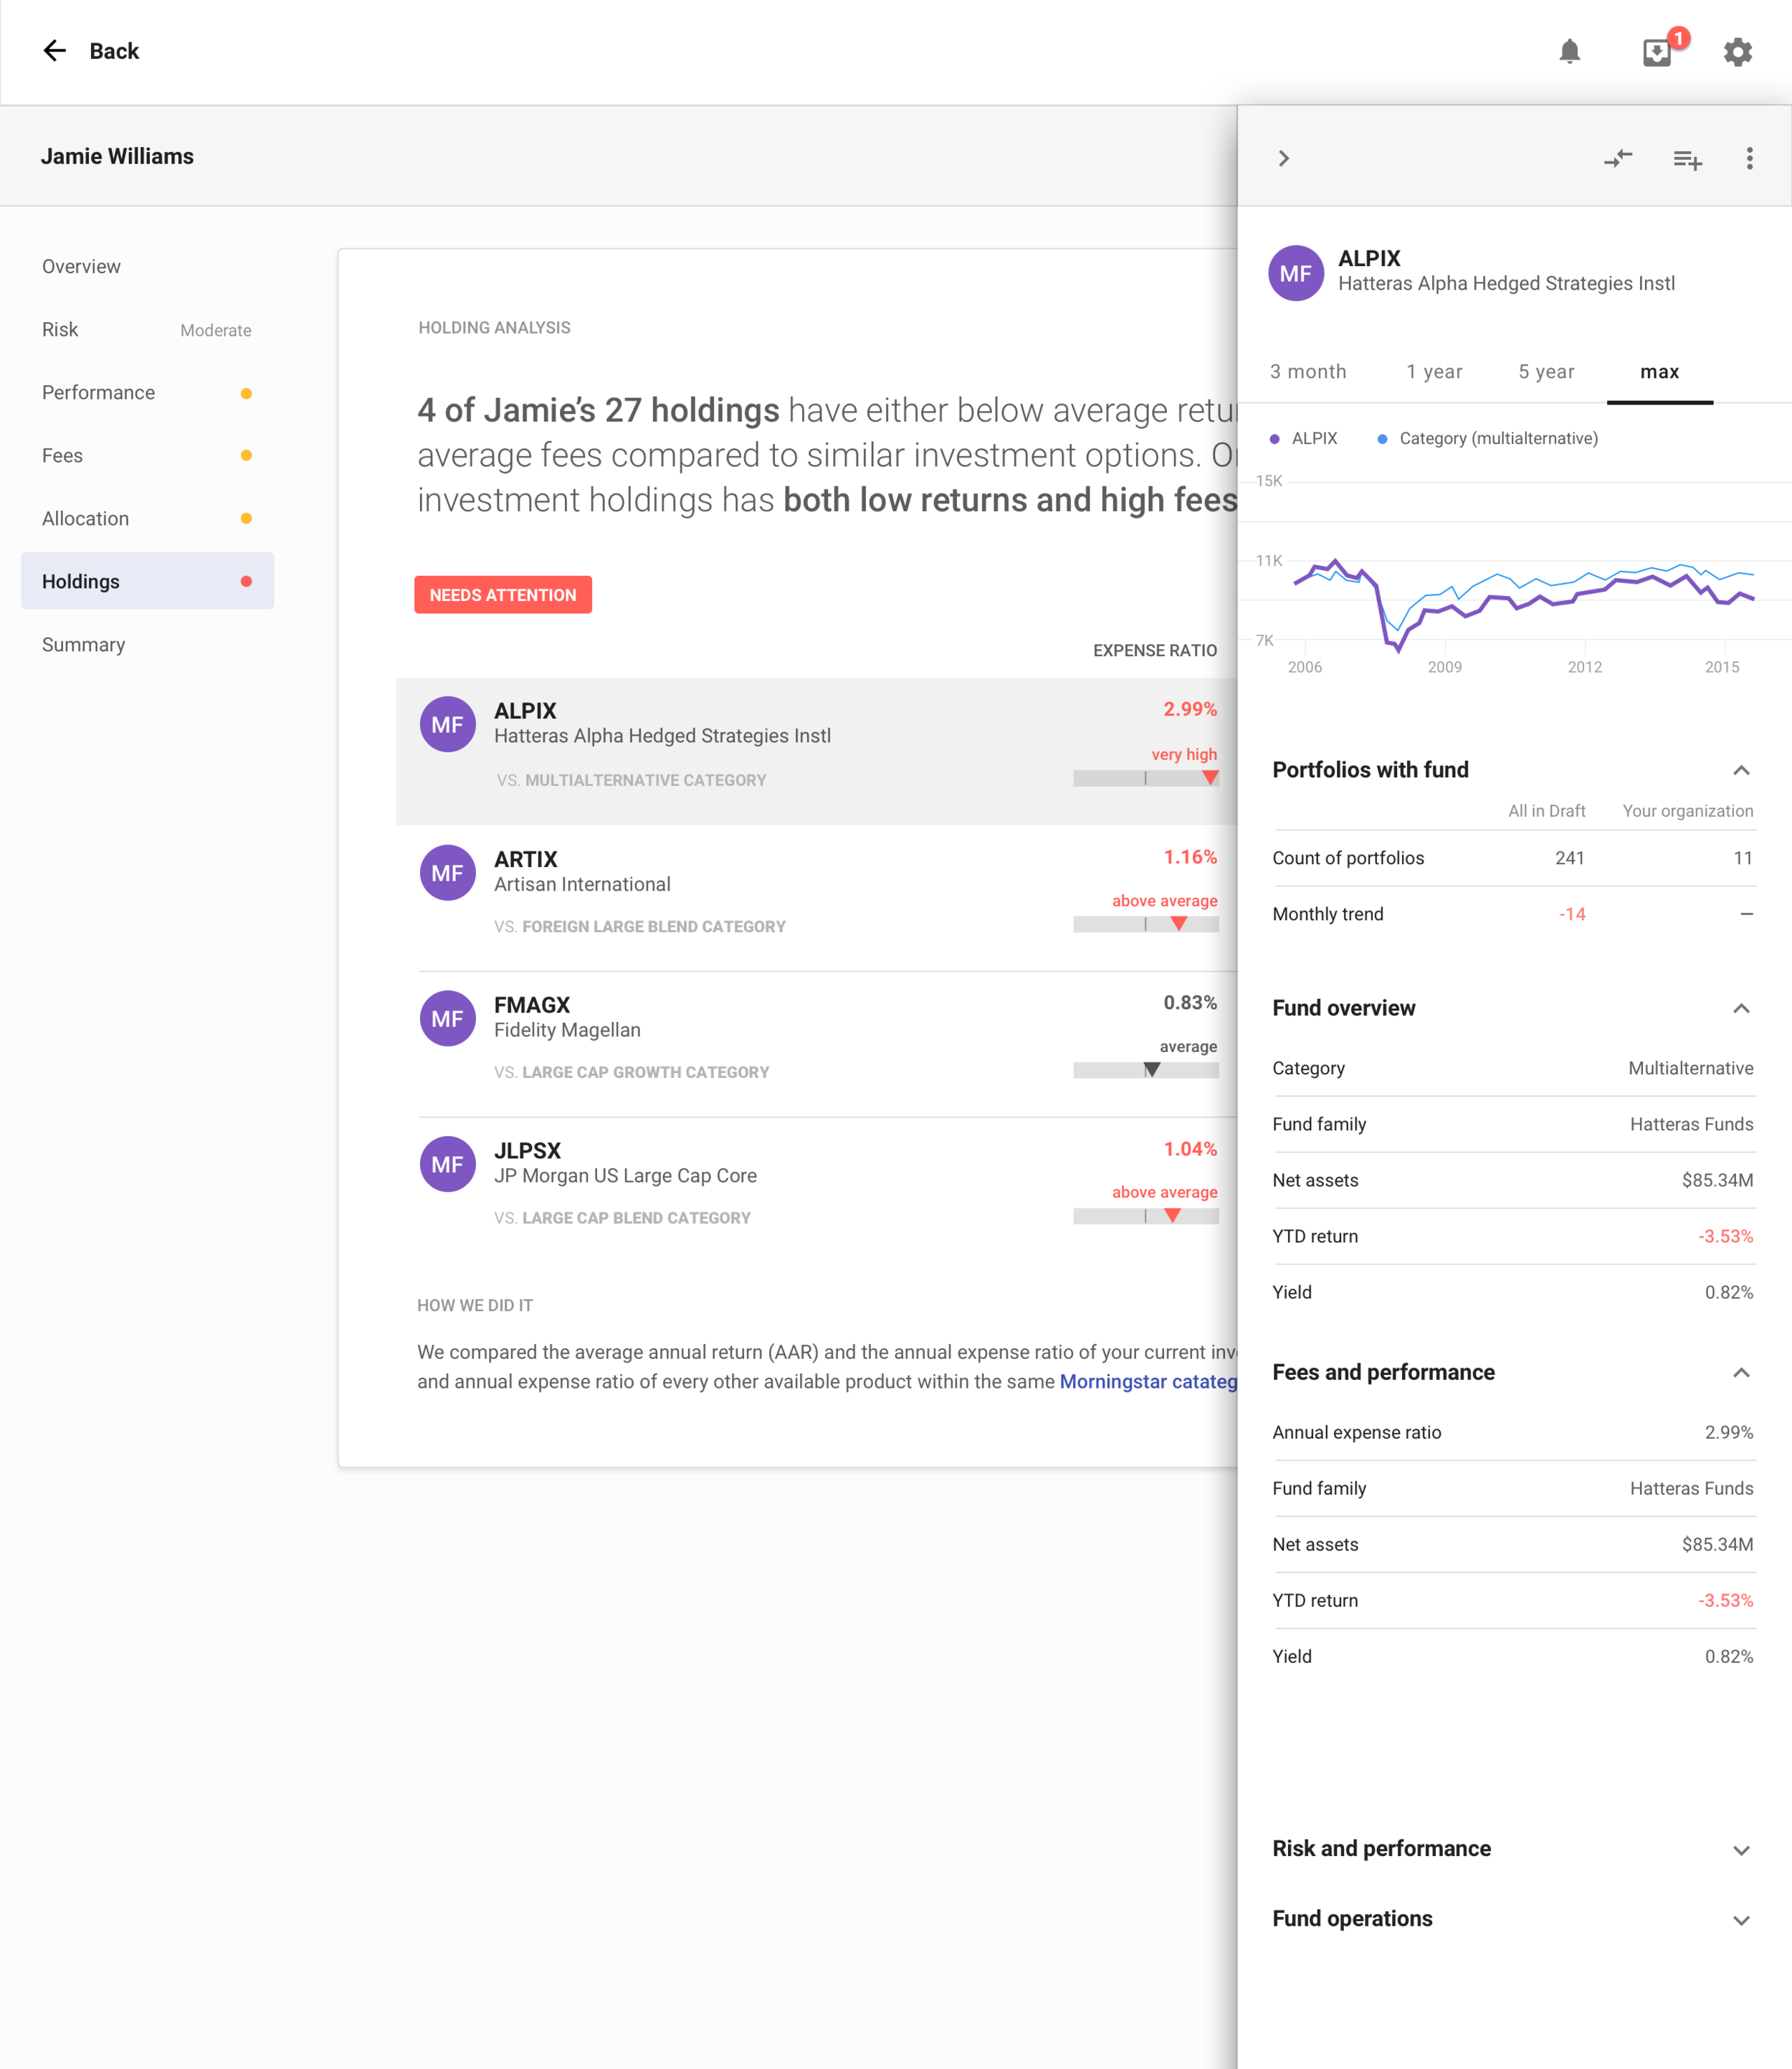Click FMAGX expense ratio gauge bar
The image size is (1792, 2069).
pos(1146,1069)
